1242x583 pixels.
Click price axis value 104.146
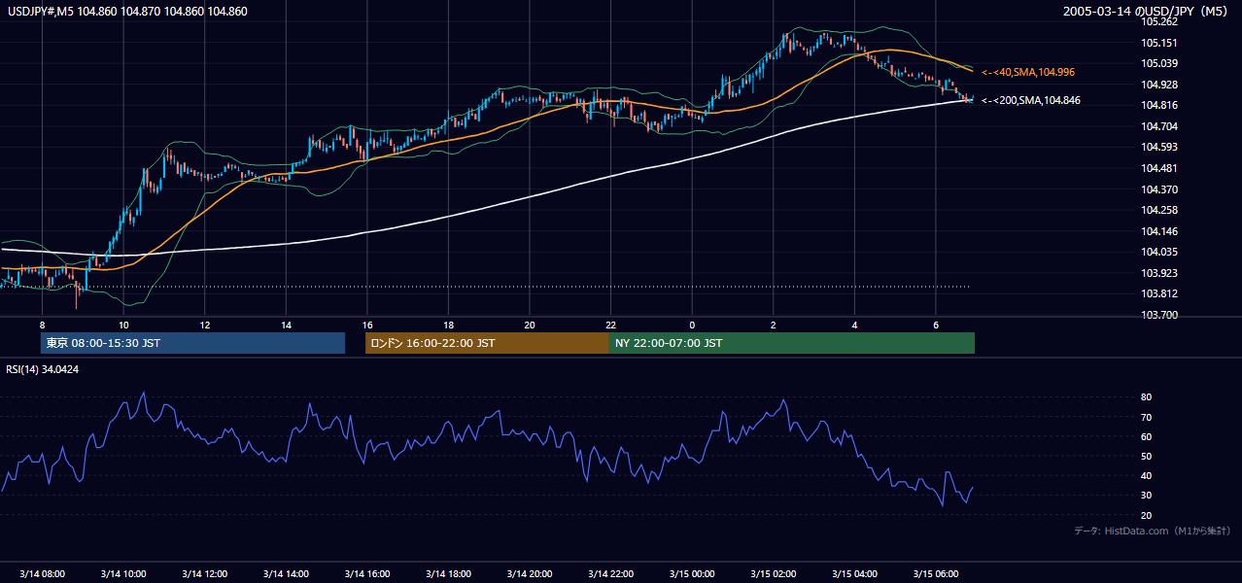click(x=1159, y=231)
